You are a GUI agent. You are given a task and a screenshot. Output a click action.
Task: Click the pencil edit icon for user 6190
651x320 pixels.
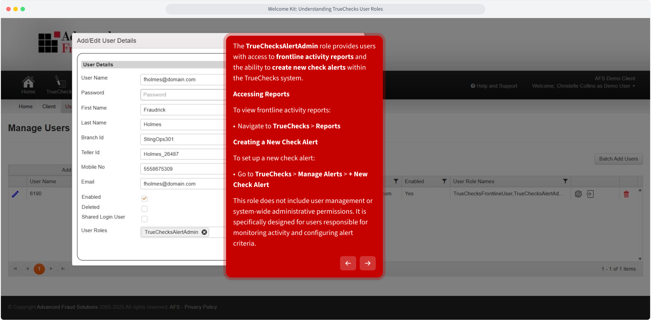coord(15,194)
